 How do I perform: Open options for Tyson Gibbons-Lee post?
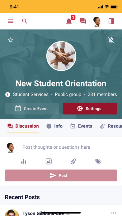click(x=114, y=213)
